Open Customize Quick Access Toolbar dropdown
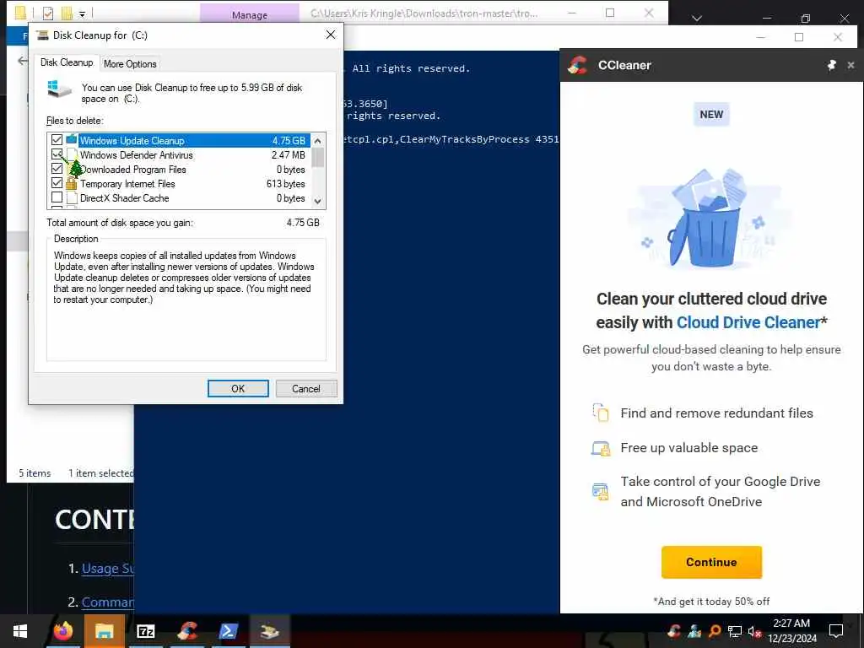Image resolution: width=864 pixels, height=648 pixels. point(82,13)
